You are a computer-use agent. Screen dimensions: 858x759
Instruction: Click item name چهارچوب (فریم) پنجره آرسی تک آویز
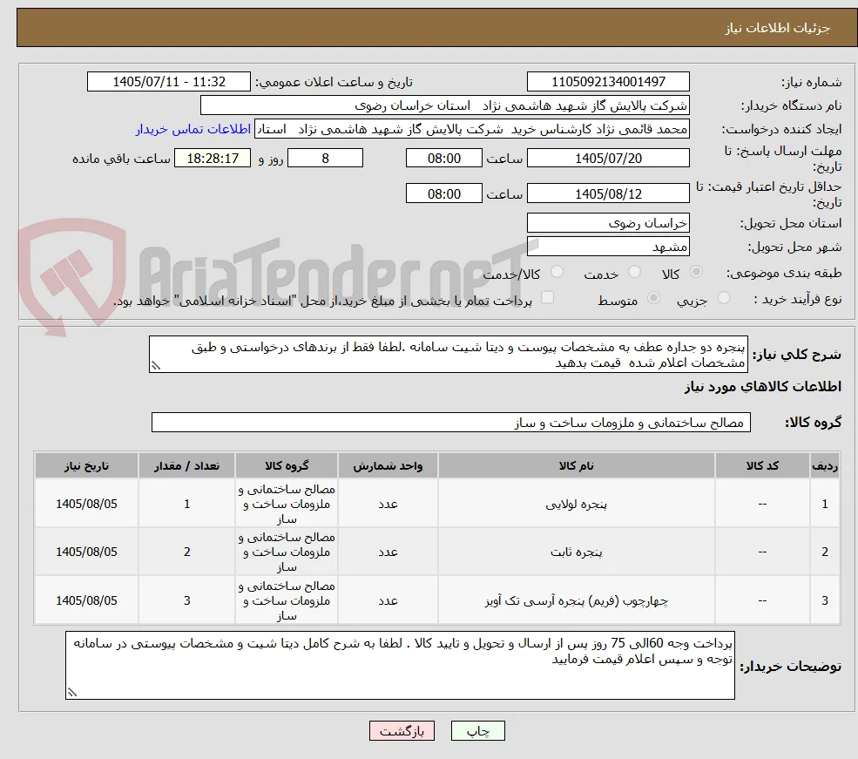[576, 601]
